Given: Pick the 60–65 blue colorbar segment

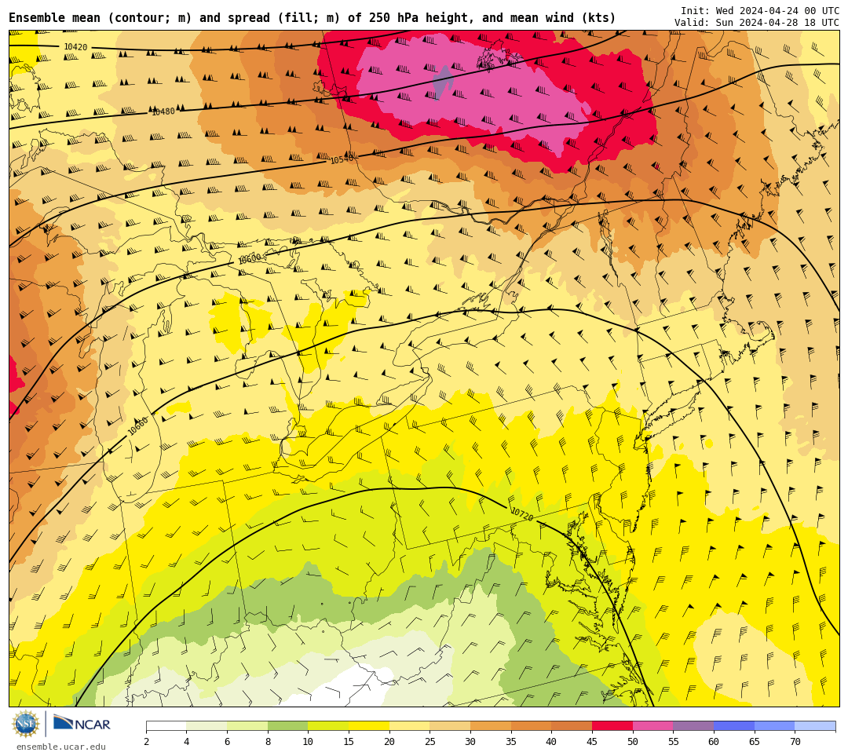Looking at the screenshot, I should tap(734, 726).
